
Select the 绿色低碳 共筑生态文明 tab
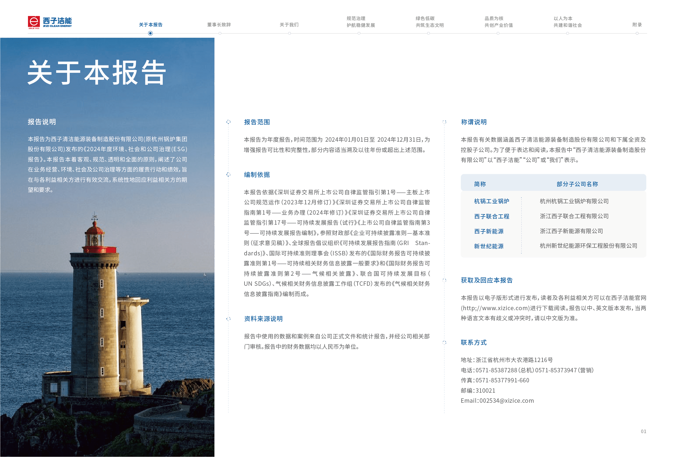[430, 22]
